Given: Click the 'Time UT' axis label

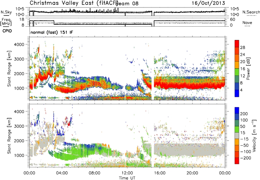Looking at the screenshot, I should (x=127, y=178).
